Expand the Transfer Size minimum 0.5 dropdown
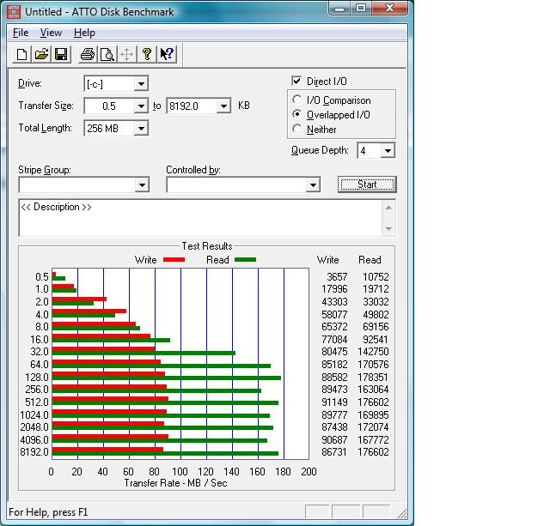550x526 pixels. tap(141, 106)
